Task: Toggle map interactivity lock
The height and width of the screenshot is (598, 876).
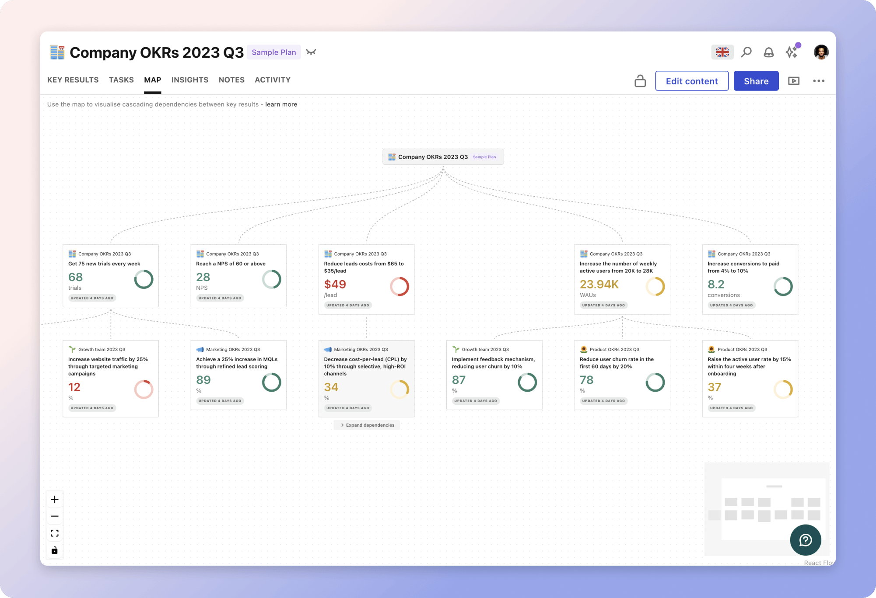Action: (x=55, y=550)
